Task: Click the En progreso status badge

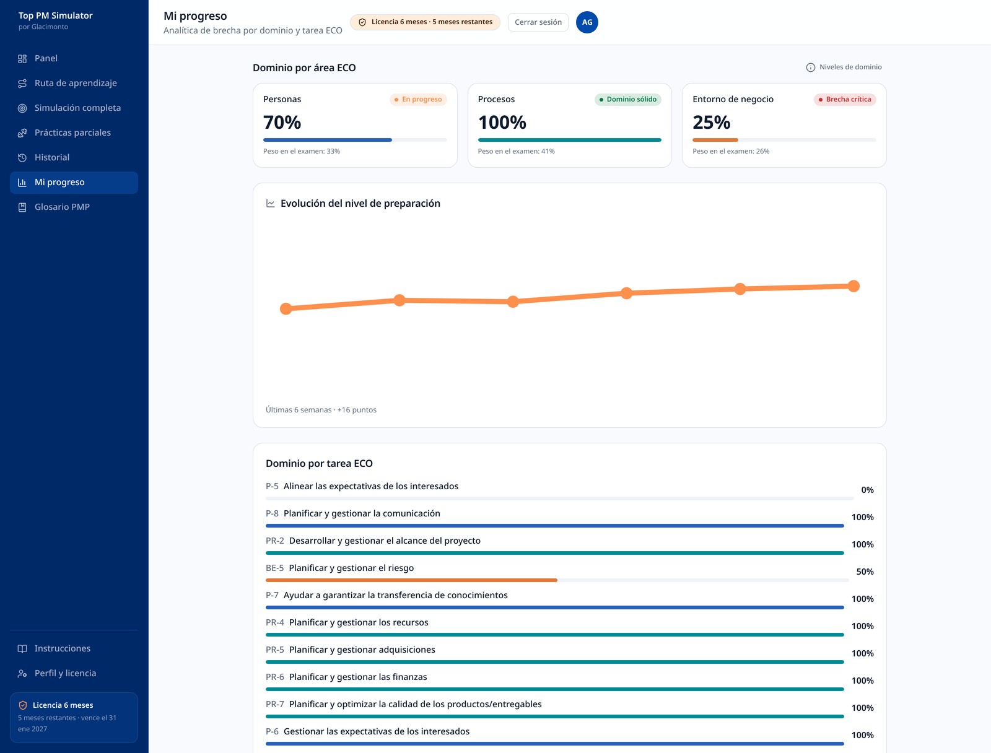Action: [x=418, y=100]
